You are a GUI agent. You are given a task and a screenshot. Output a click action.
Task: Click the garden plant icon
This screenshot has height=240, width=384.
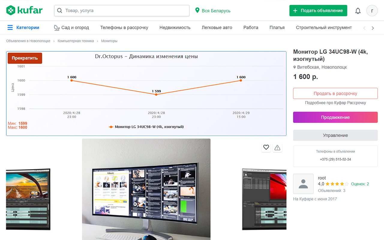click(57, 28)
